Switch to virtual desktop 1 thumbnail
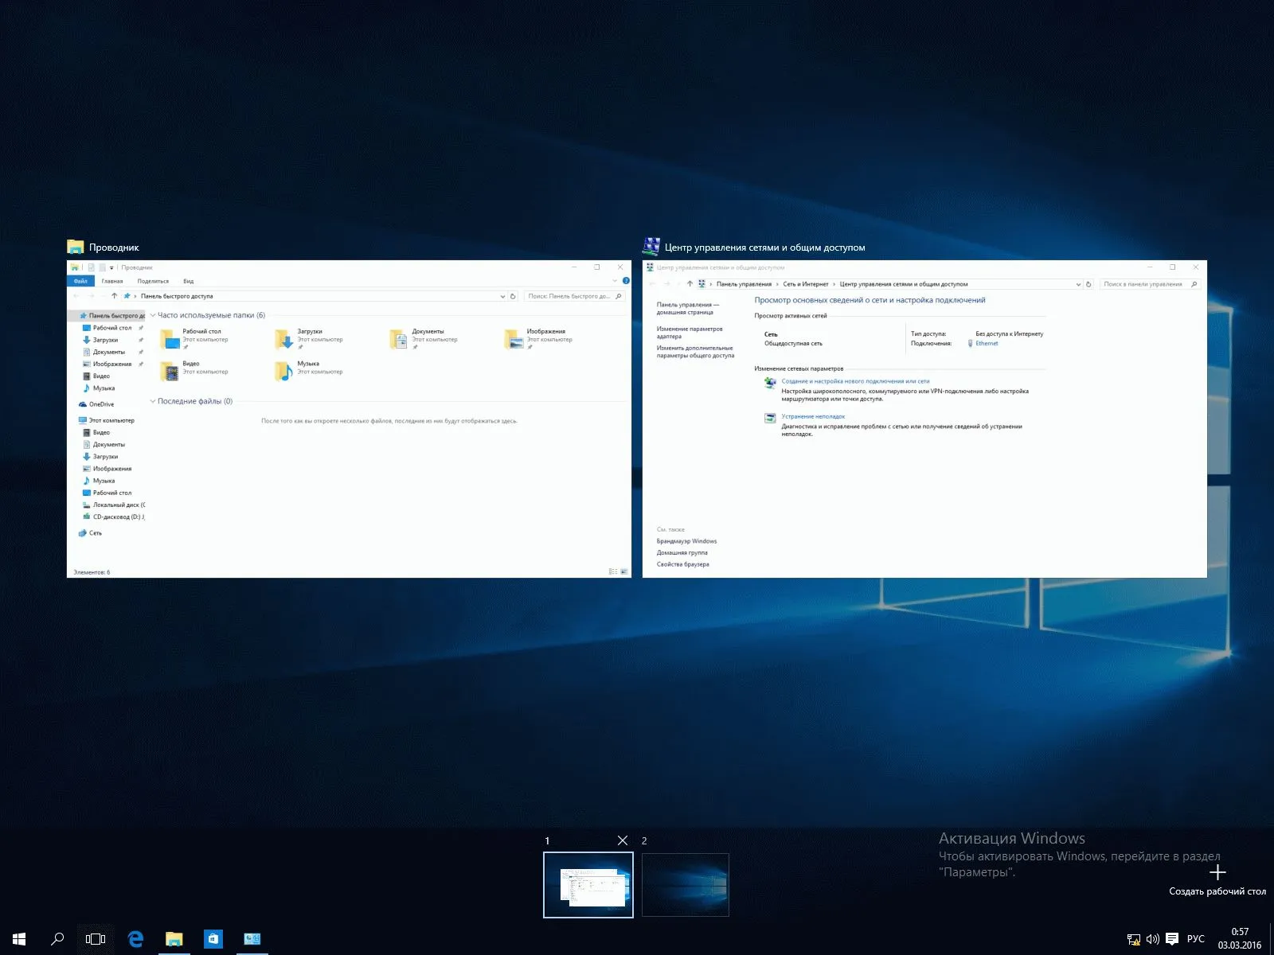Screen dimensions: 1274x955 coord(588,885)
